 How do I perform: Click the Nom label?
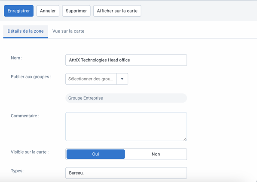coord(17,58)
